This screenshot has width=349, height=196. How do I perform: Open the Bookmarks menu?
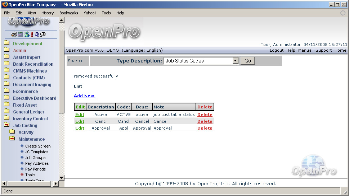[68, 13]
